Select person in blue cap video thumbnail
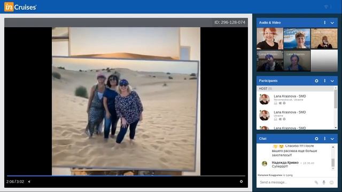 (x=270, y=61)
